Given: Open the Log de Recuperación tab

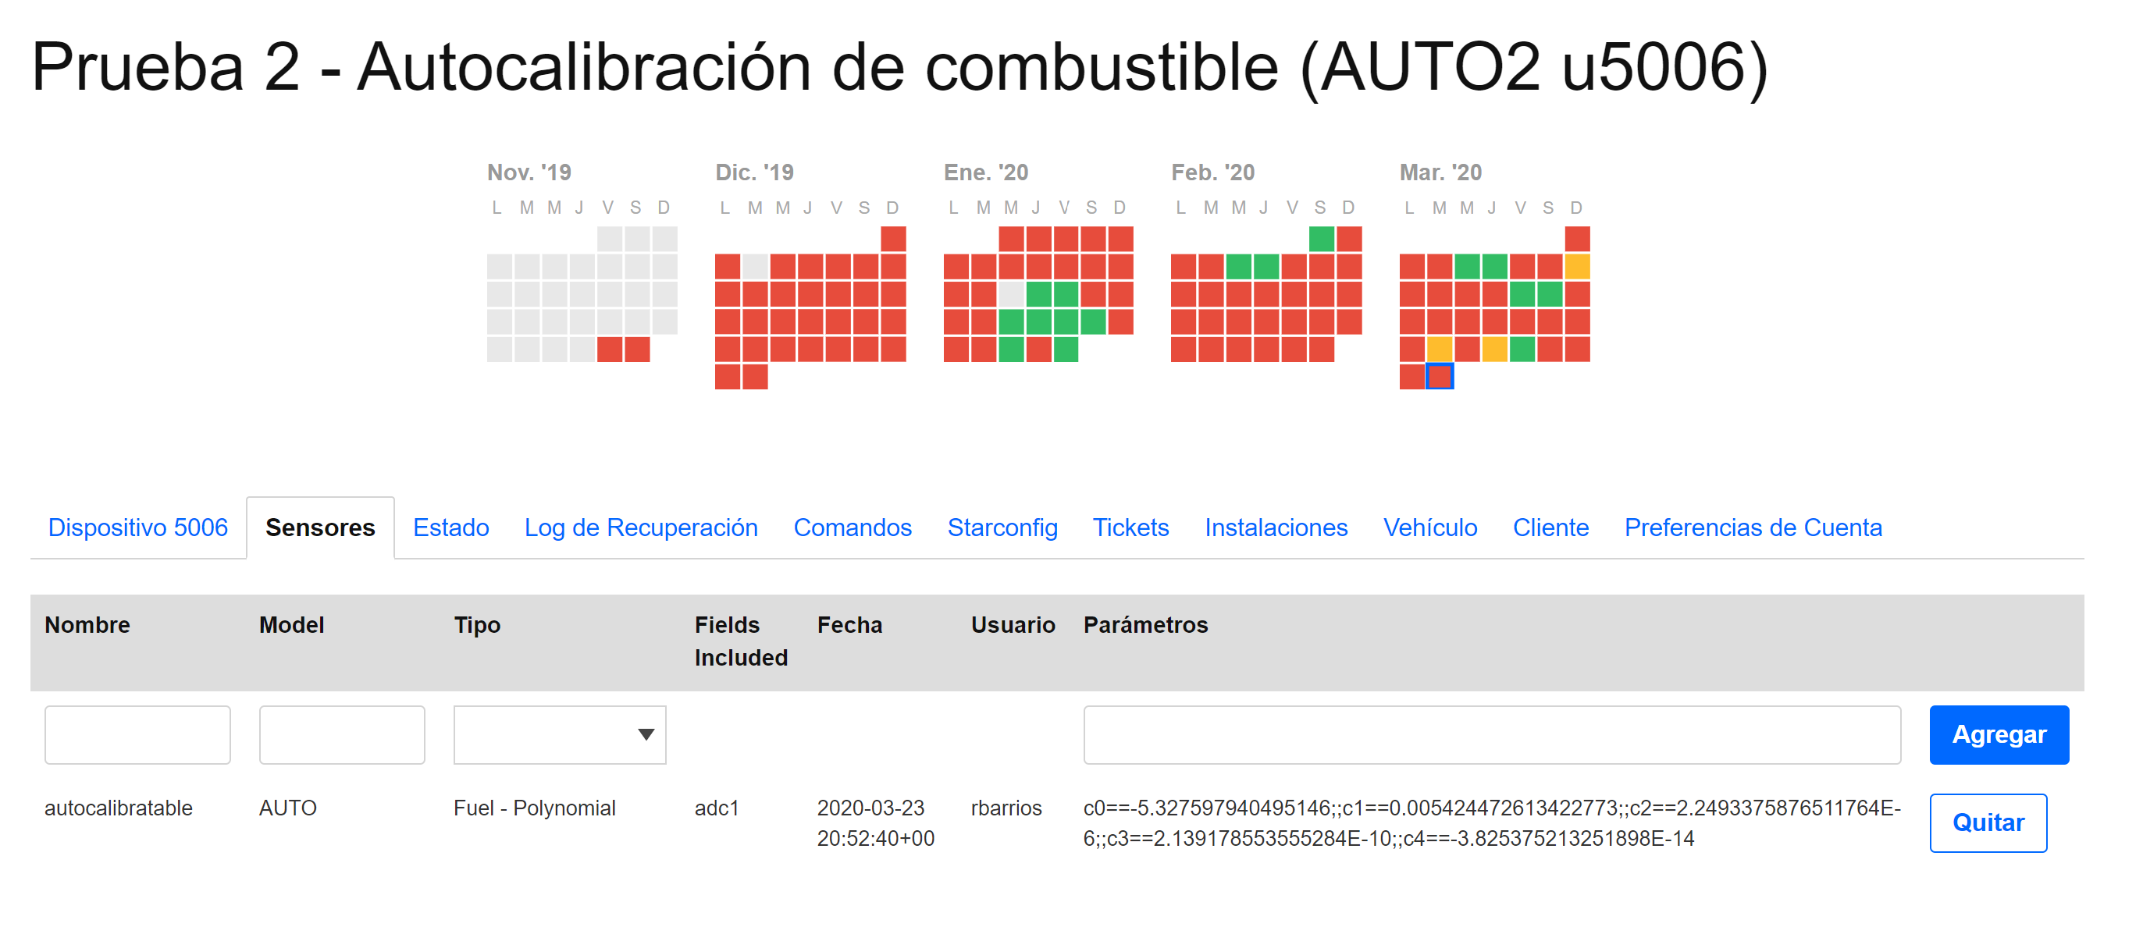Looking at the screenshot, I should click(x=641, y=527).
